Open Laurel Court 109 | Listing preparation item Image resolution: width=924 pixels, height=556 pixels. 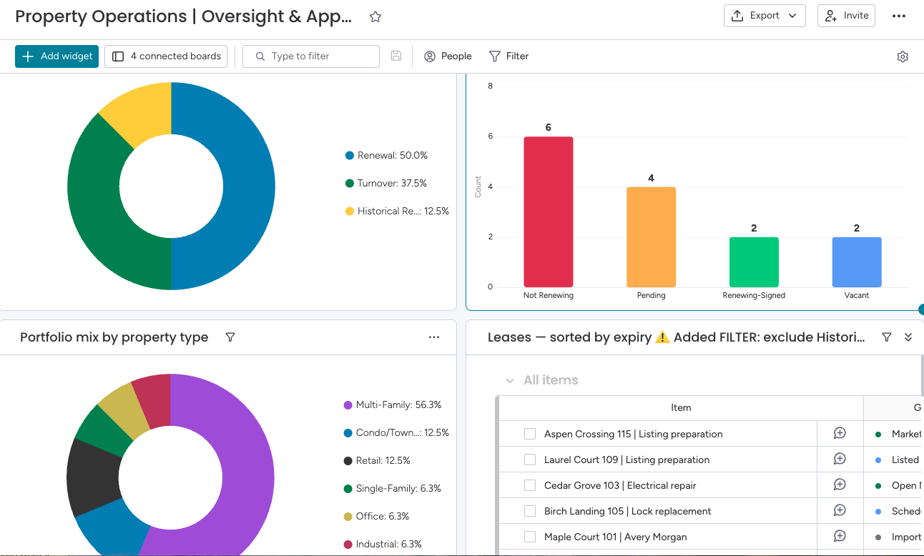626,460
